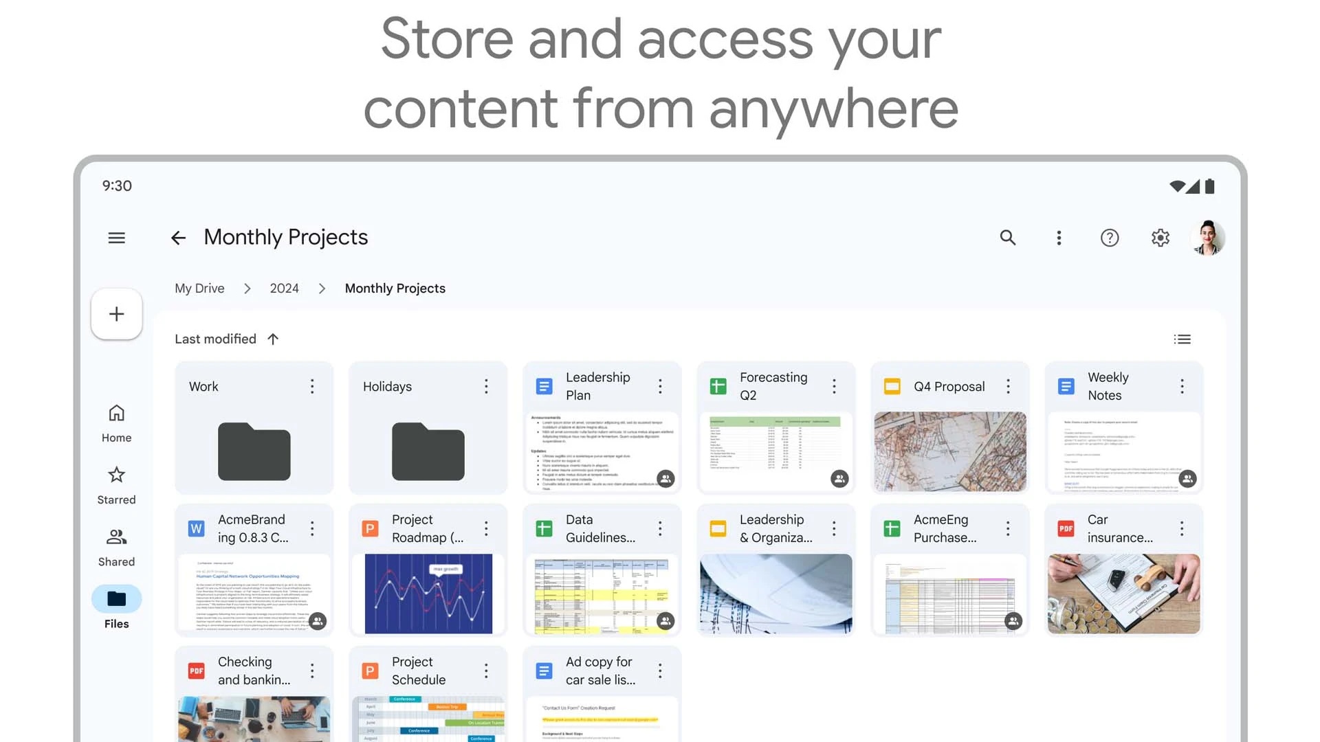Navigate to My Drive breadcrumb
The width and height of the screenshot is (1320, 742).
(199, 289)
